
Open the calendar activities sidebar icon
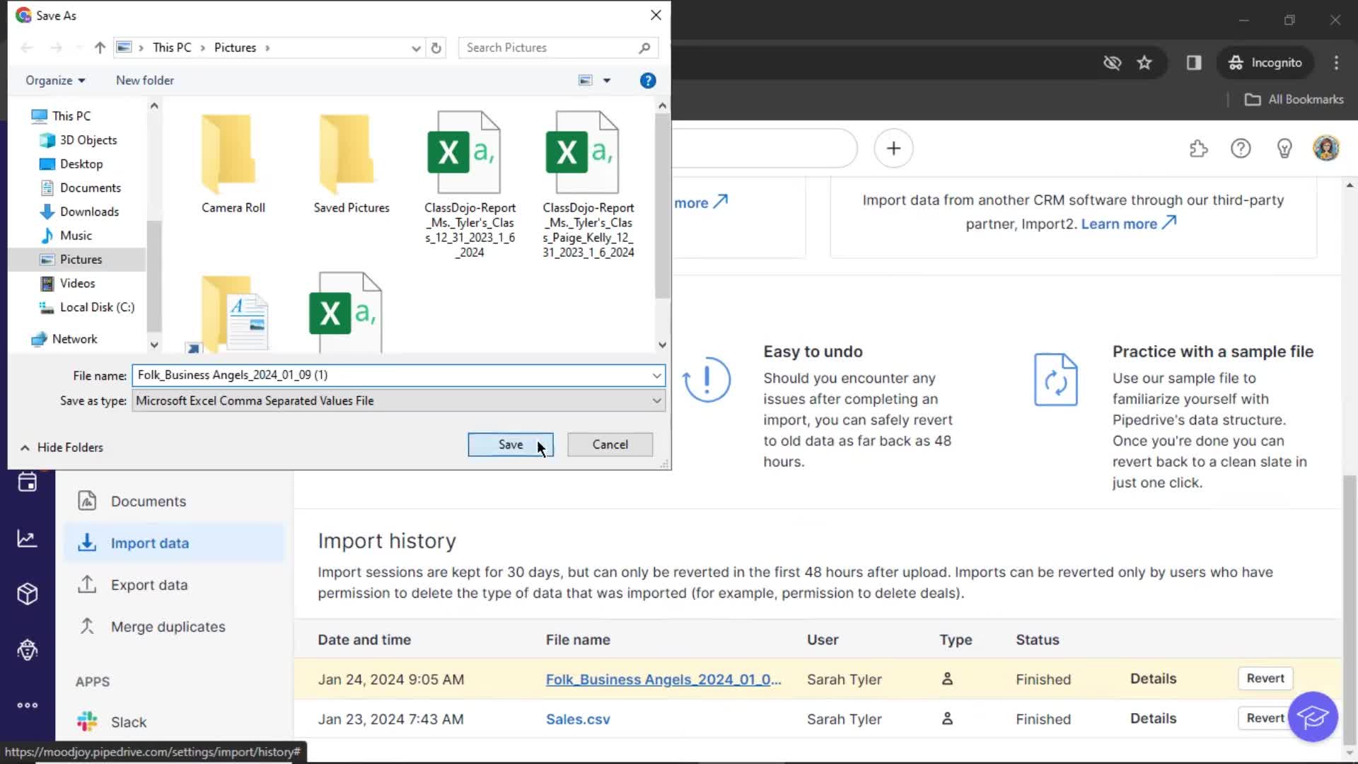(x=28, y=482)
